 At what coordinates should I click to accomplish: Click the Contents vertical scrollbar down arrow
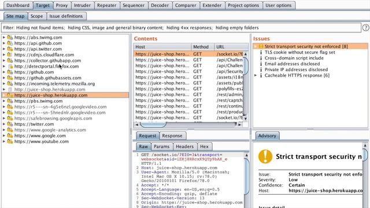click(245, 118)
